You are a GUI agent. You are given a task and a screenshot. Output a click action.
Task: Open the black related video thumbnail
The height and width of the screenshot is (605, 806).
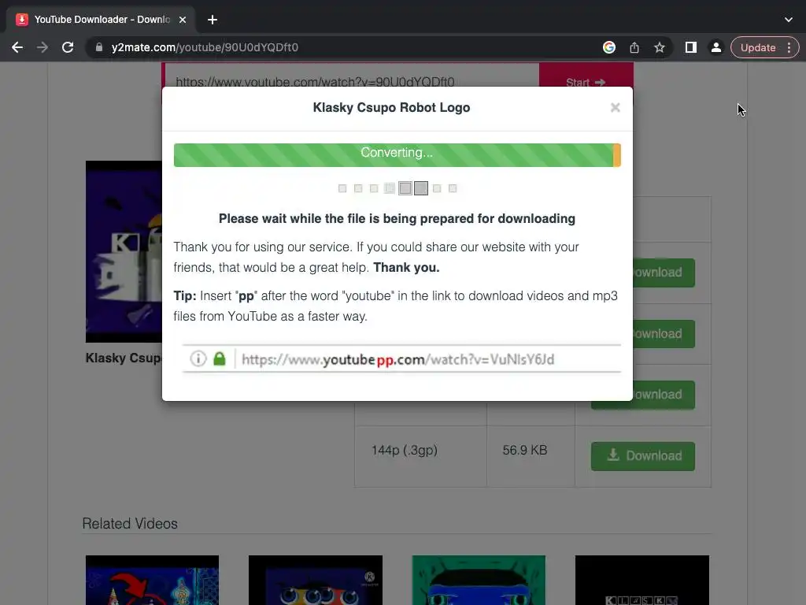coord(642,580)
